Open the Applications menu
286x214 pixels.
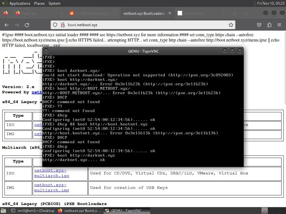point(20,3)
